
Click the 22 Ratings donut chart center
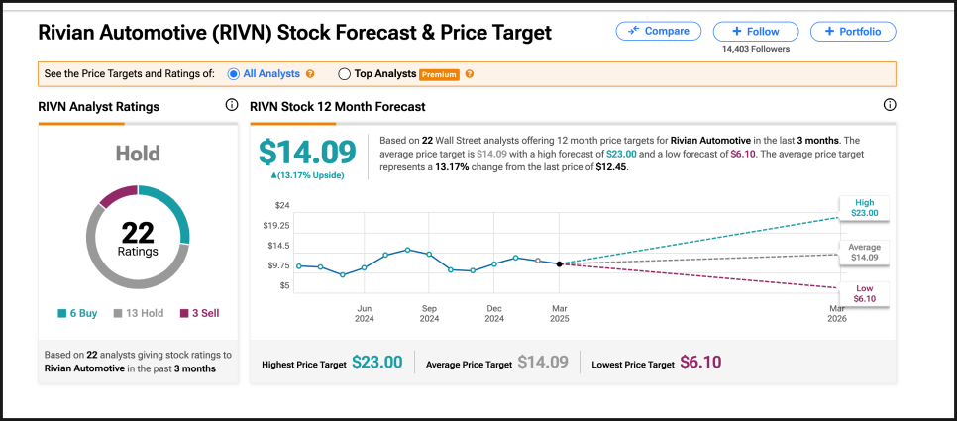[x=138, y=238]
